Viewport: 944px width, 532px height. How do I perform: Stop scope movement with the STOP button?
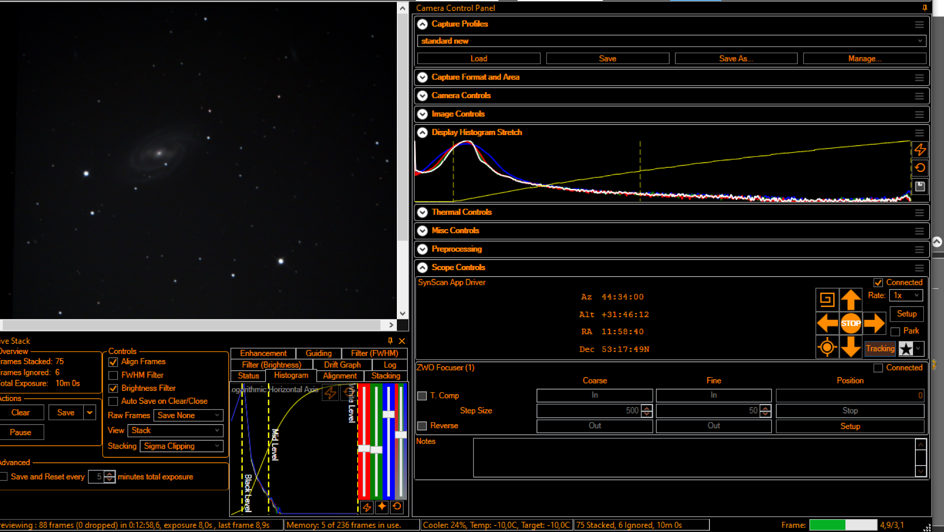(850, 323)
